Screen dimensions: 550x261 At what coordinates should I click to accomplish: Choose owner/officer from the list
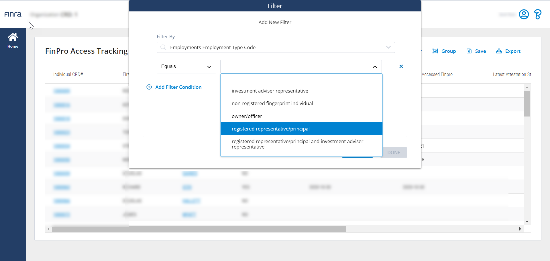point(247,116)
